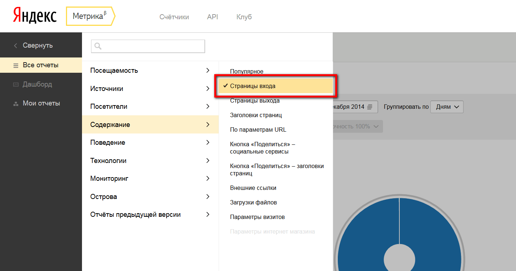Click the Дашборд chart icon
The width and height of the screenshot is (516, 271).
[x=16, y=84]
